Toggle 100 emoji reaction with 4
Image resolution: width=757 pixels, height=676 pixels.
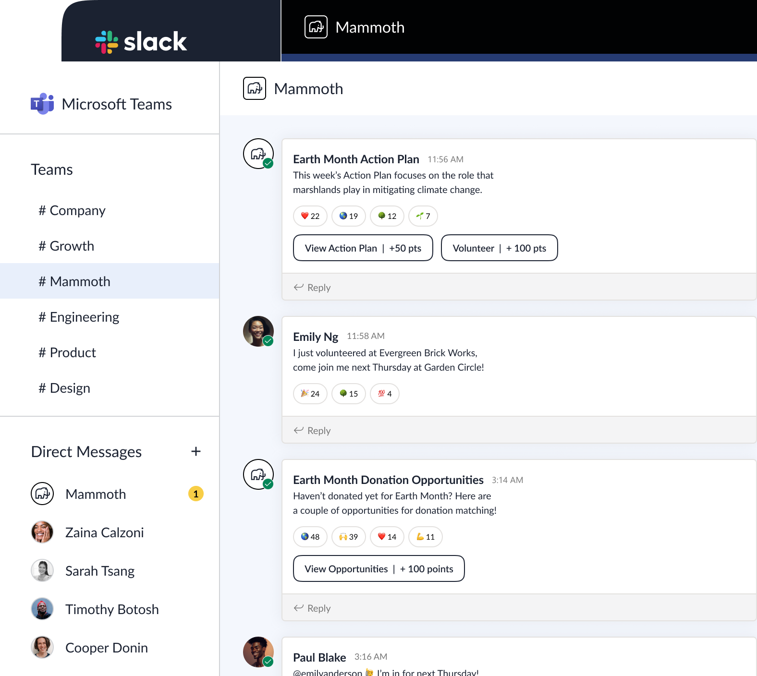point(385,394)
